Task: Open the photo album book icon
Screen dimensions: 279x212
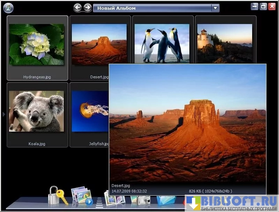Action: (x=114, y=199)
